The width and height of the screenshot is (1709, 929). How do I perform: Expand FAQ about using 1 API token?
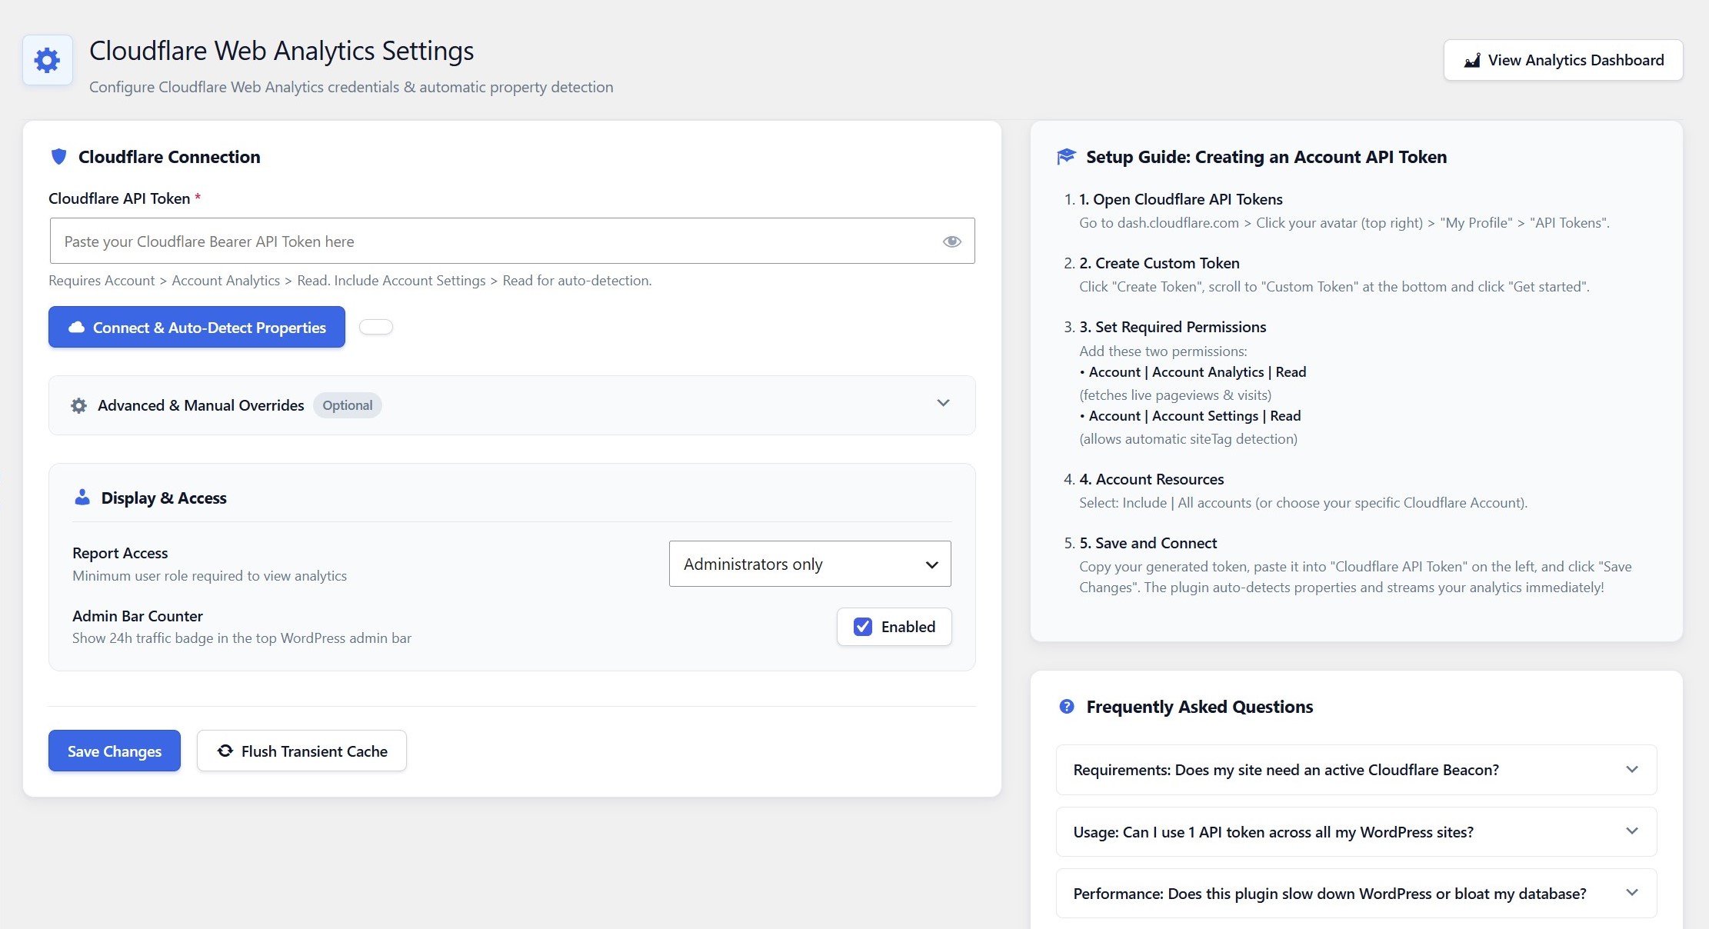(1356, 831)
